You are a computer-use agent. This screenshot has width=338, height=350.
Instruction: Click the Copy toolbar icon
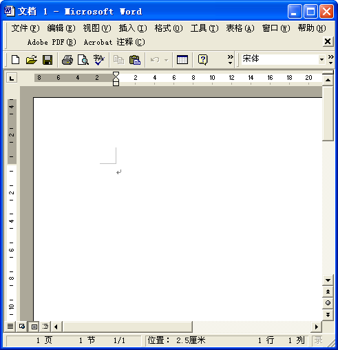click(118, 60)
